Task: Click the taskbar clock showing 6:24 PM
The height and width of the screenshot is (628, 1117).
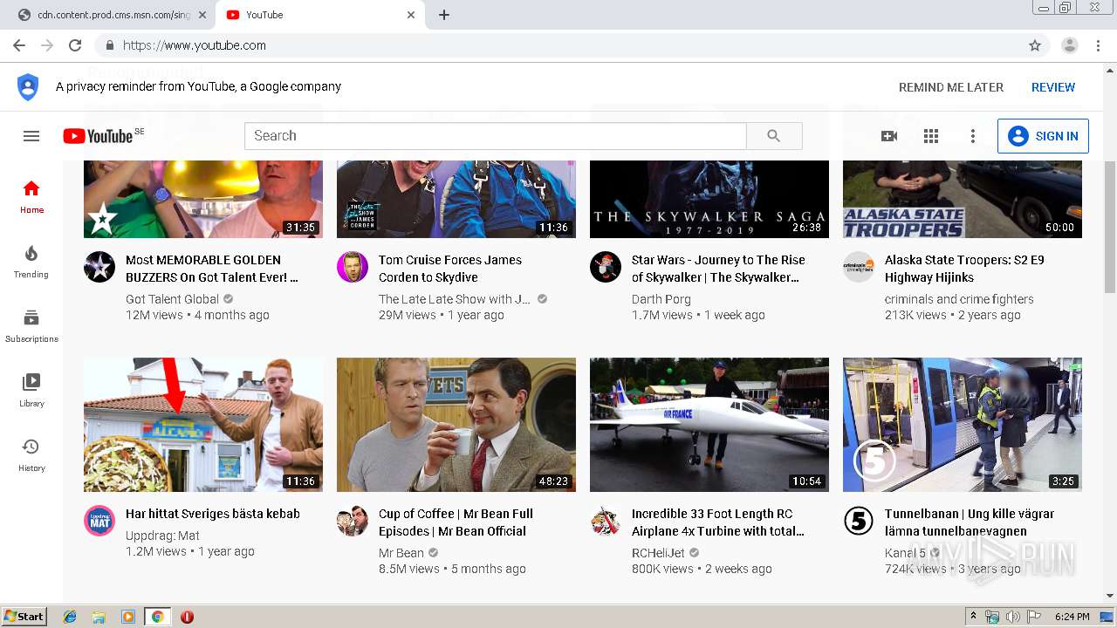Action: (x=1072, y=617)
